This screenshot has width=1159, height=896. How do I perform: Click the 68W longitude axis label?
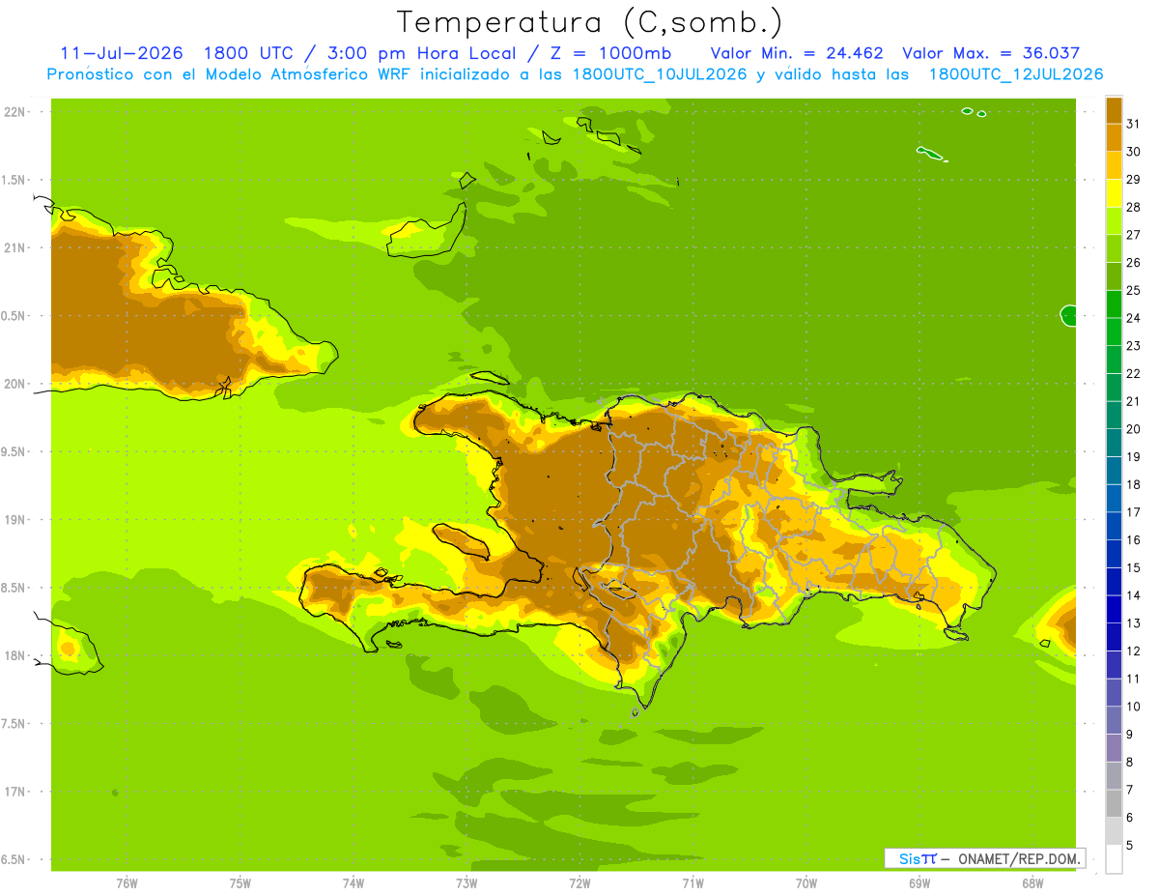[1032, 882]
